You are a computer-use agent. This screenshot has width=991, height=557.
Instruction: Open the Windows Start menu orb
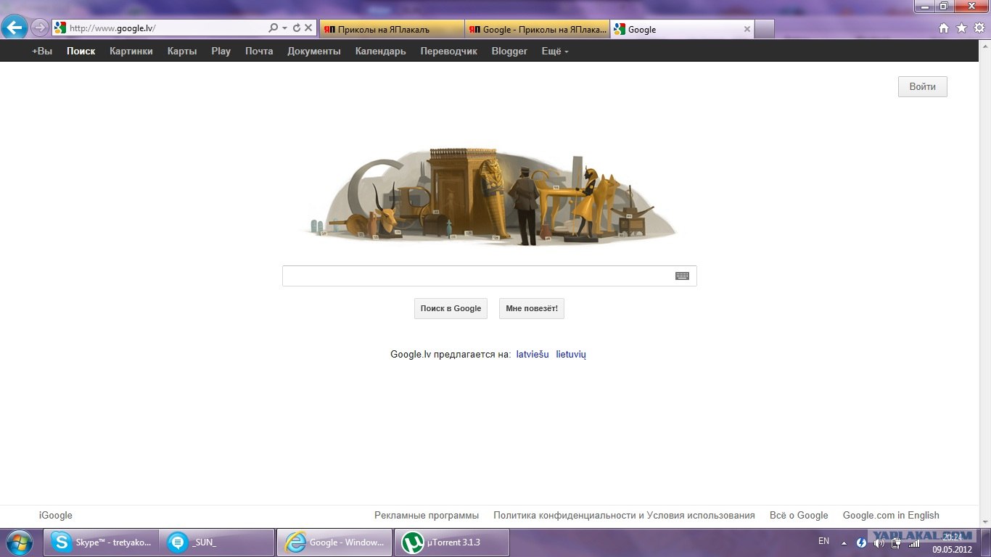click(19, 542)
